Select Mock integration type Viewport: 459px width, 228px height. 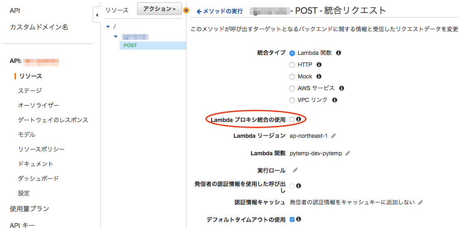pos(292,77)
